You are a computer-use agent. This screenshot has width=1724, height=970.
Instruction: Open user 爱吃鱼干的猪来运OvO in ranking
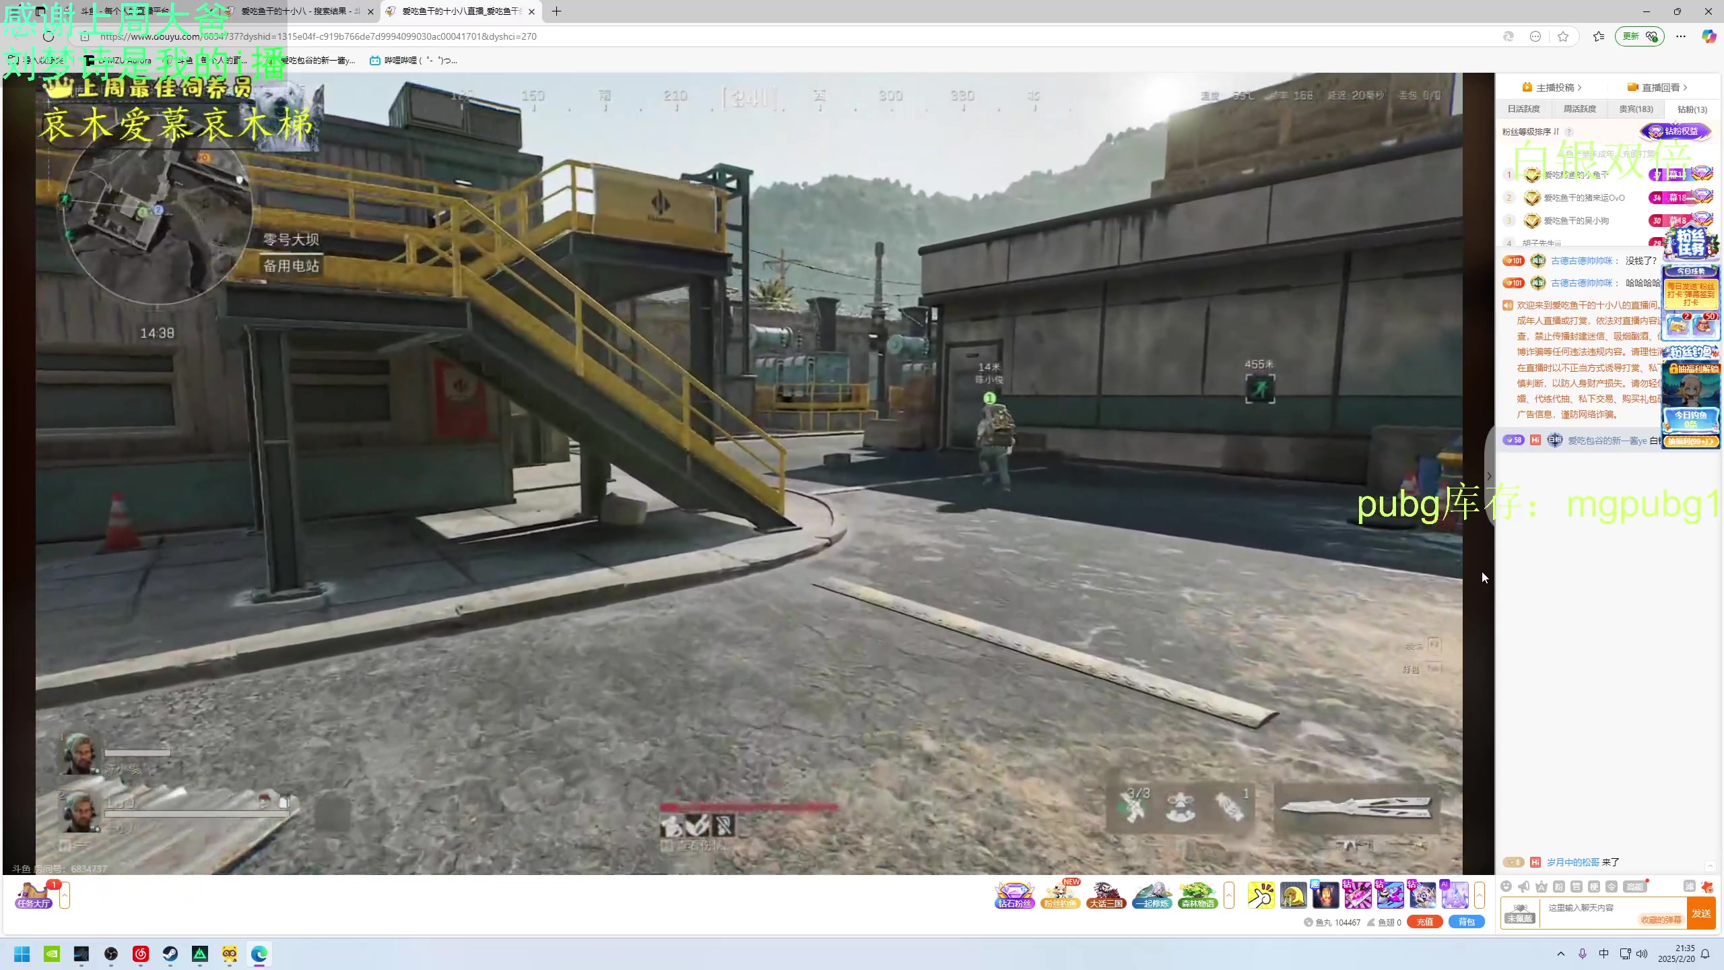1584,198
